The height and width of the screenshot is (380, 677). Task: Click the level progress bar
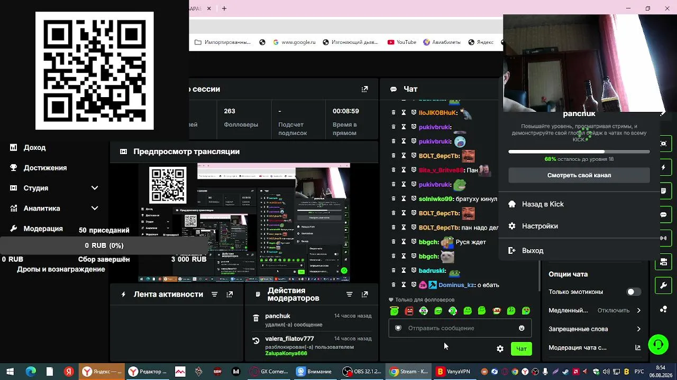point(579,151)
